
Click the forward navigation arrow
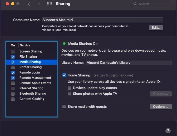[39, 4]
